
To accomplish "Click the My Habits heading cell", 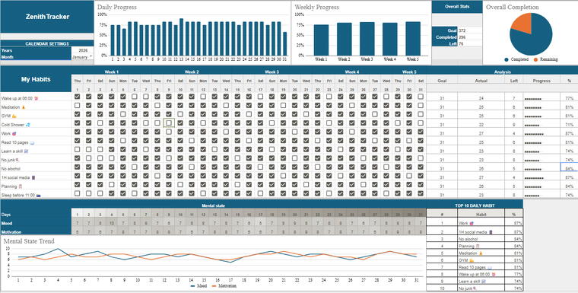I will (36, 79).
